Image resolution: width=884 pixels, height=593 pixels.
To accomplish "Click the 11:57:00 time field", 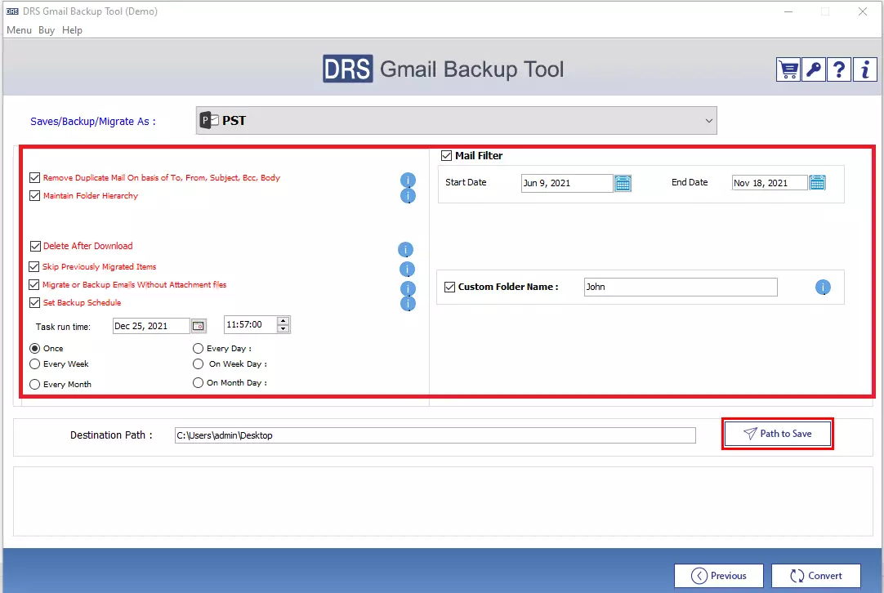I will click(250, 325).
